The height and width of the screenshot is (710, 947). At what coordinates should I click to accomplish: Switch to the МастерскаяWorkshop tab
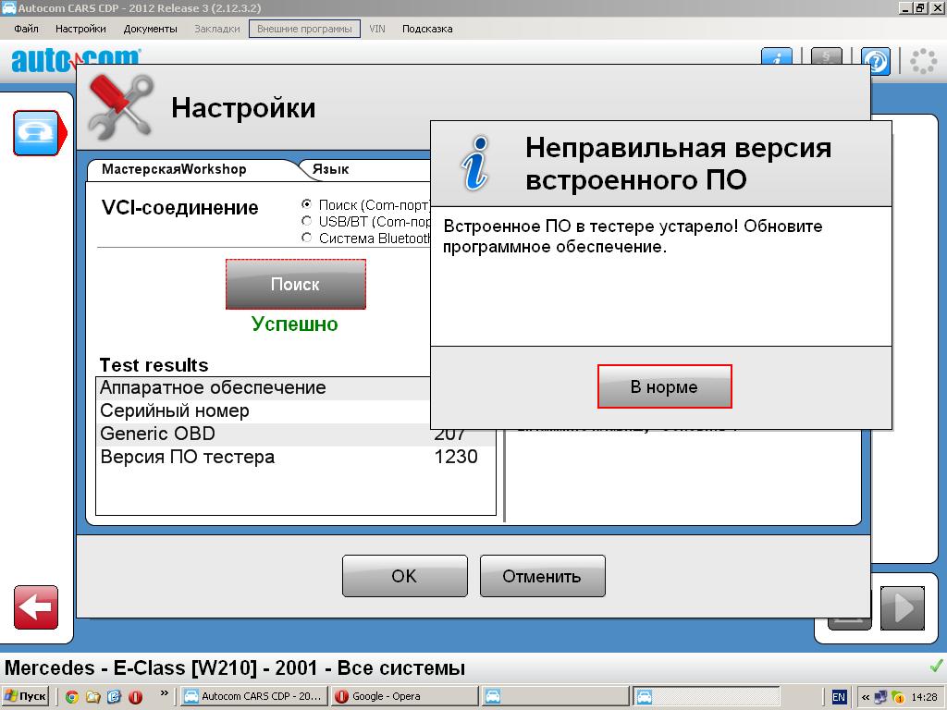(x=174, y=169)
